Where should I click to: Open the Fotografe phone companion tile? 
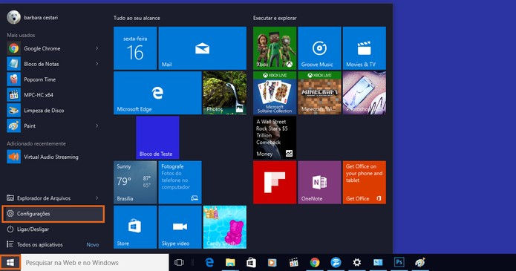pyautogui.click(x=180, y=183)
